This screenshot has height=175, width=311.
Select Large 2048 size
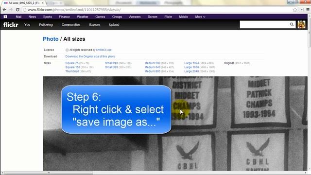tap(191, 71)
